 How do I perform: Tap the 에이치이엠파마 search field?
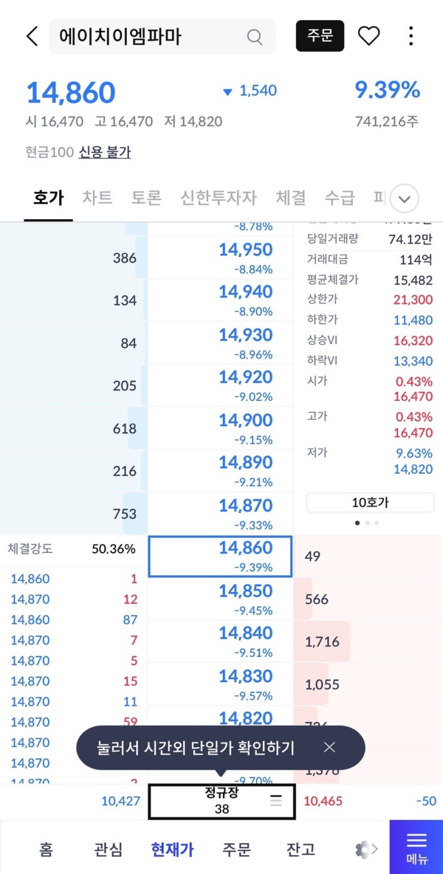click(149, 37)
